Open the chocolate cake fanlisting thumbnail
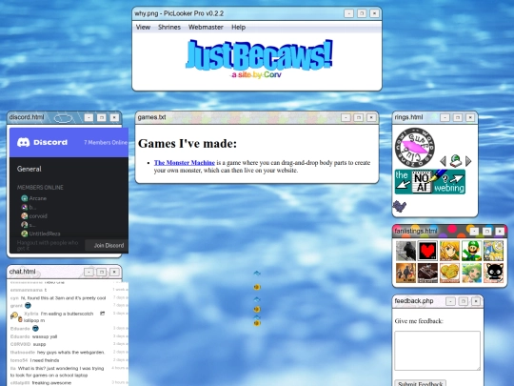This screenshot has width=514, height=386. click(x=427, y=273)
